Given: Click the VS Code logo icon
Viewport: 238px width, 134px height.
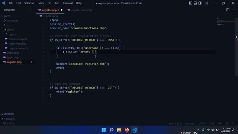Looking at the screenshot, I should click(3, 3).
